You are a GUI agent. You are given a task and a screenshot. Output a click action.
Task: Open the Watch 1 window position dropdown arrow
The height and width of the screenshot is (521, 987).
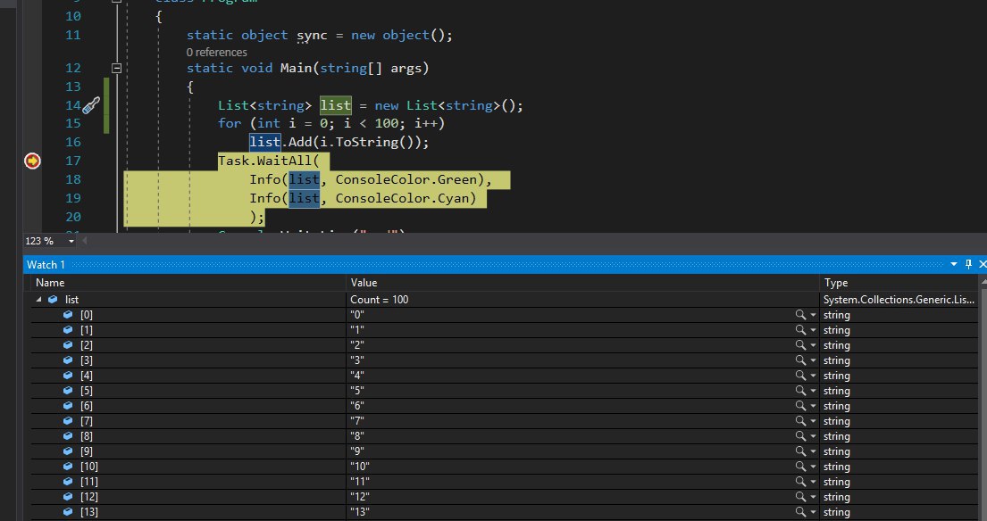pyautogui.click(x=952, y=265)
